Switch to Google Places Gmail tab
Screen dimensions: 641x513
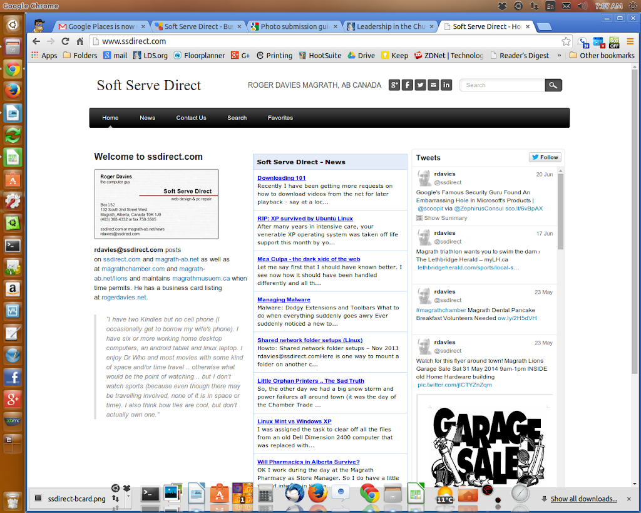point(101,26)
